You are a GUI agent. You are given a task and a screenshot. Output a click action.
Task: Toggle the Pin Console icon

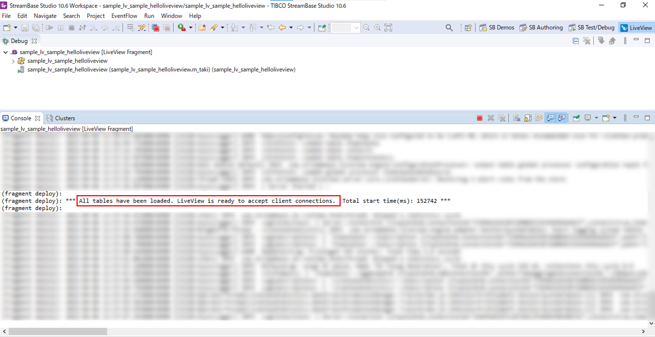click(576, 118)
